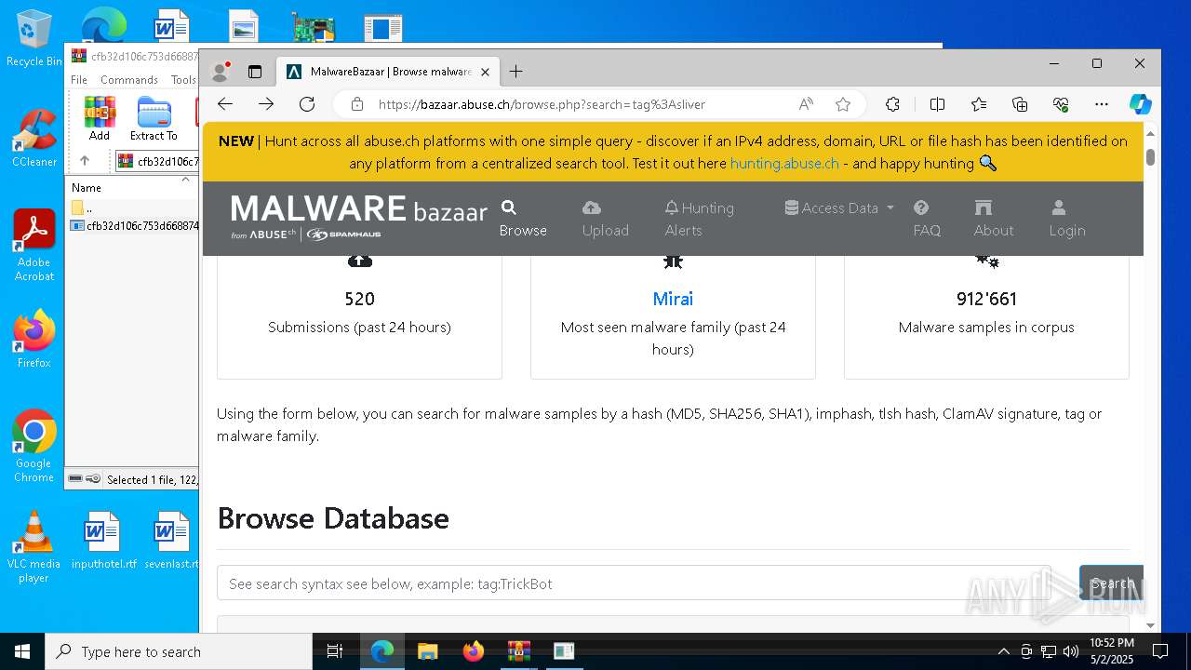The height and width of the screenshot is (670, 1191).
Task: Open the inputhotel.rtf document
Action: click(102, 540)
